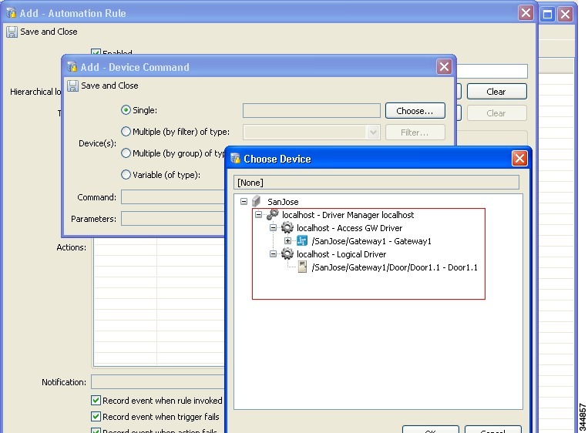The width and height of the screenshot is (588, 433).
Task: Expand the Gateway1 tree node
Action: tap(287, 241)
